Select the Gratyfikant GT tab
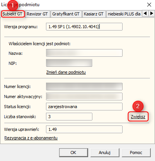Viewport: 155px width, 161px height. pos(66,14)
